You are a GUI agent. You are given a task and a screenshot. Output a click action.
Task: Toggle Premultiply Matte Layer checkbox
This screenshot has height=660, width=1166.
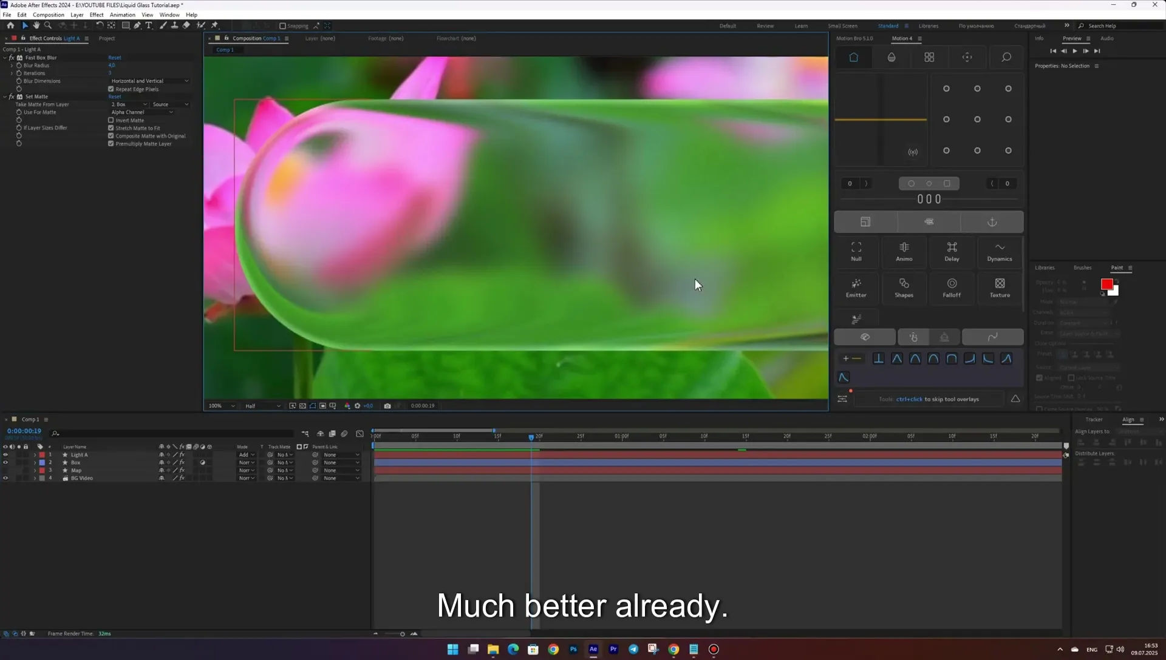(111, 144)
